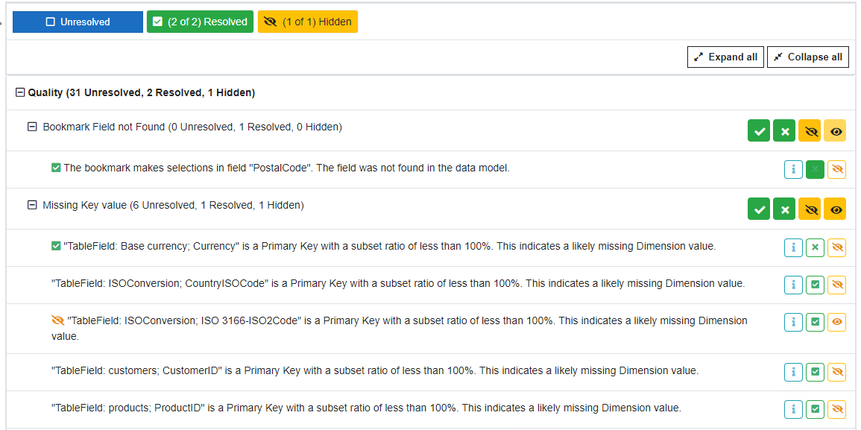Unhide the ISO 3166-ISO2Code issue
This screenshot has width=861, height=430.
836,322
